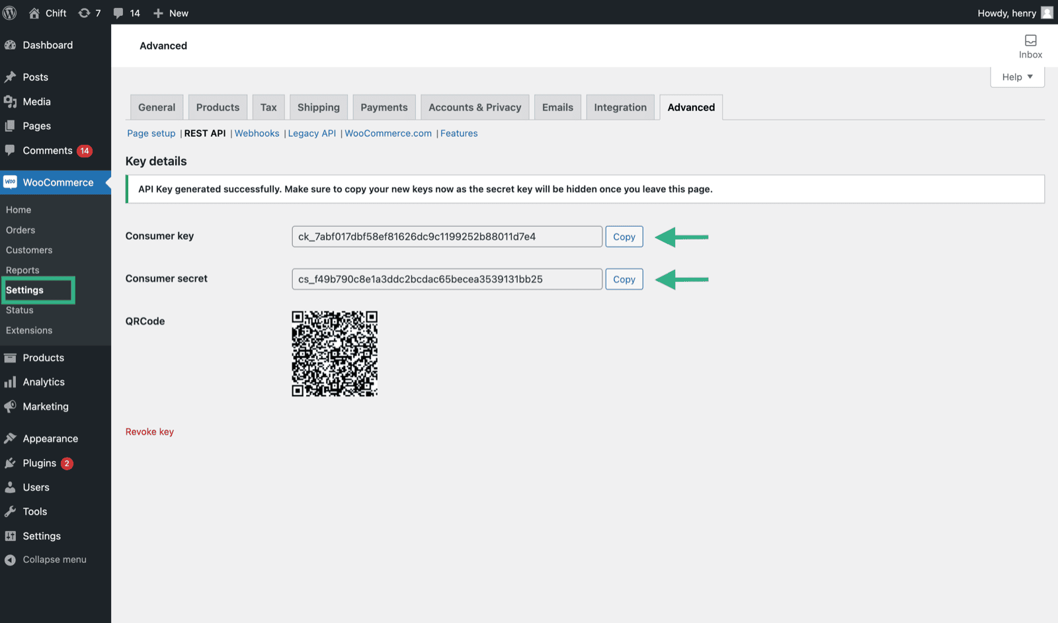Click the Consumer key input field
This screenshot has width=1058, height=623.
point(447,237)
